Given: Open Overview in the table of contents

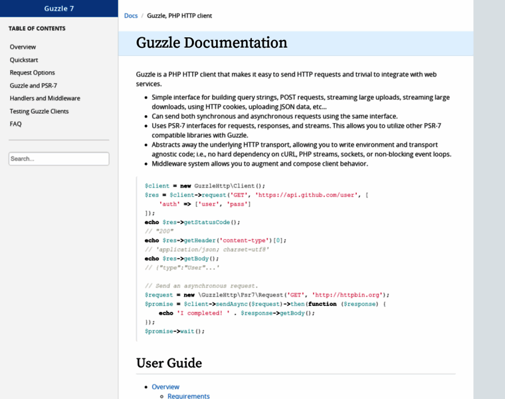Looking at the screenshot, I should click(x=23, y=47).
